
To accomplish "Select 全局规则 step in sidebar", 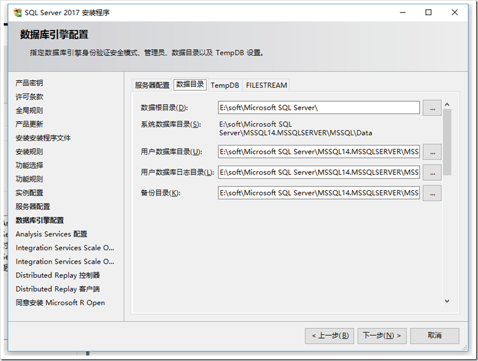I will (x=29, y=110).
